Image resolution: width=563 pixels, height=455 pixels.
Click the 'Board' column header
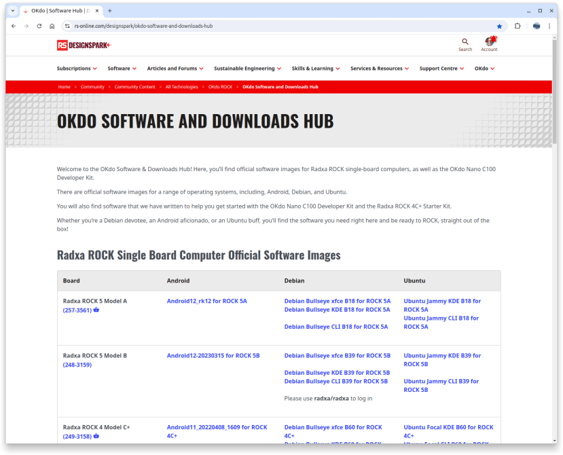pyautogui.click(x=71, y=281)
